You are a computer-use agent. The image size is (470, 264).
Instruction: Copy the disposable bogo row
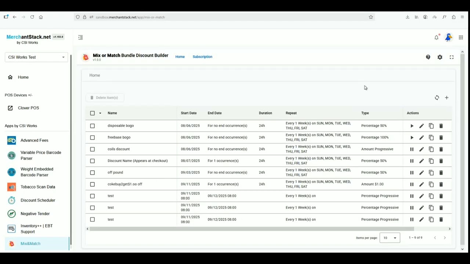tap(431, 126)
